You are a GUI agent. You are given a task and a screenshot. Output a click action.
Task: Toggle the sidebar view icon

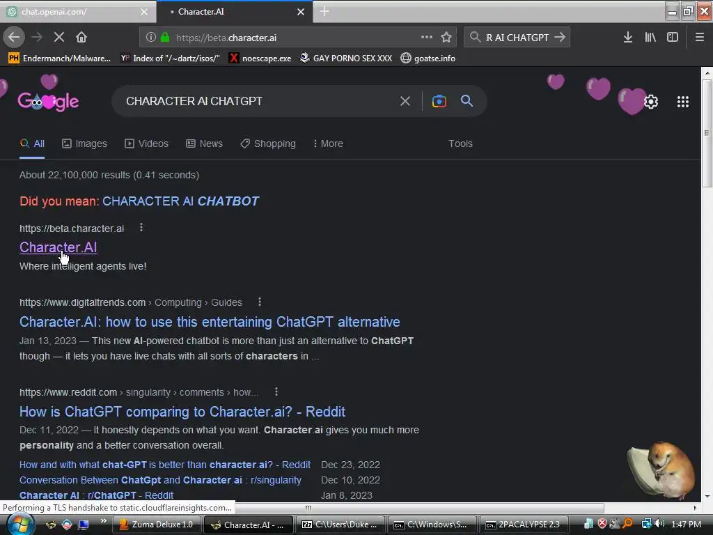(x=673, y=38)
